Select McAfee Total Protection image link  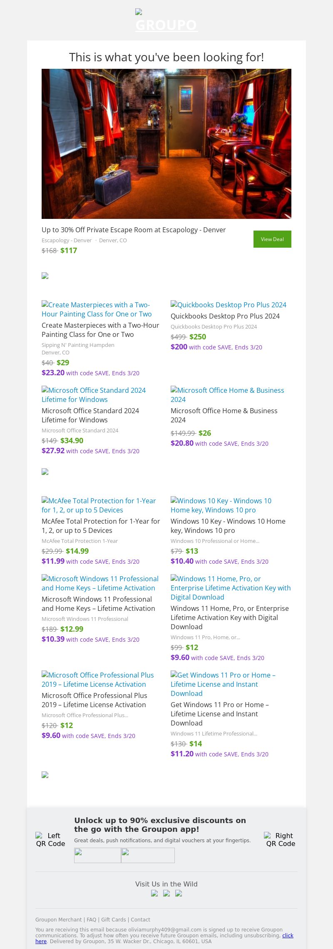click(x=99, y=505)
